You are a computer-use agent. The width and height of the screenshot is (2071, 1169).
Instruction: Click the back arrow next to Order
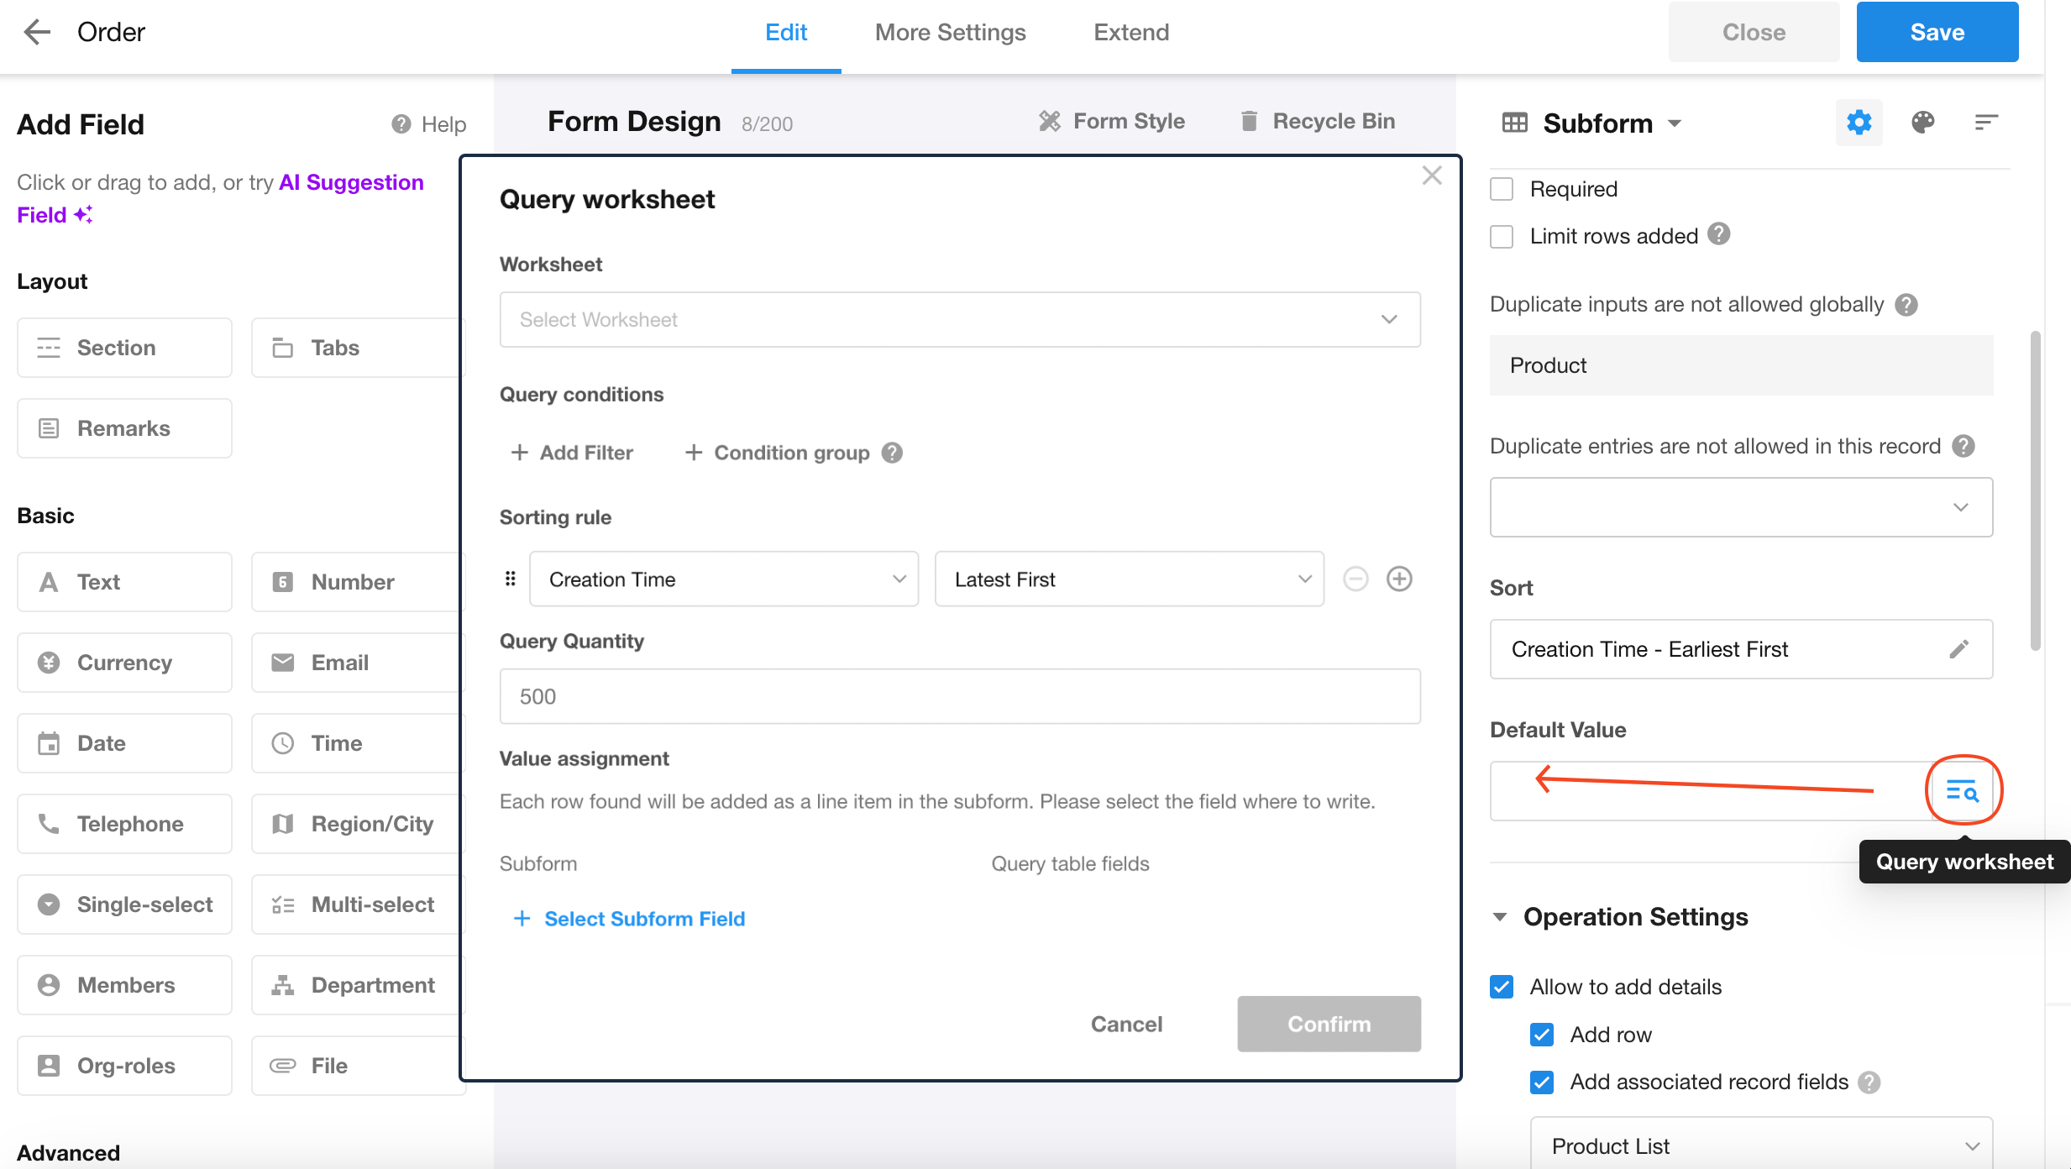[37, 32]
